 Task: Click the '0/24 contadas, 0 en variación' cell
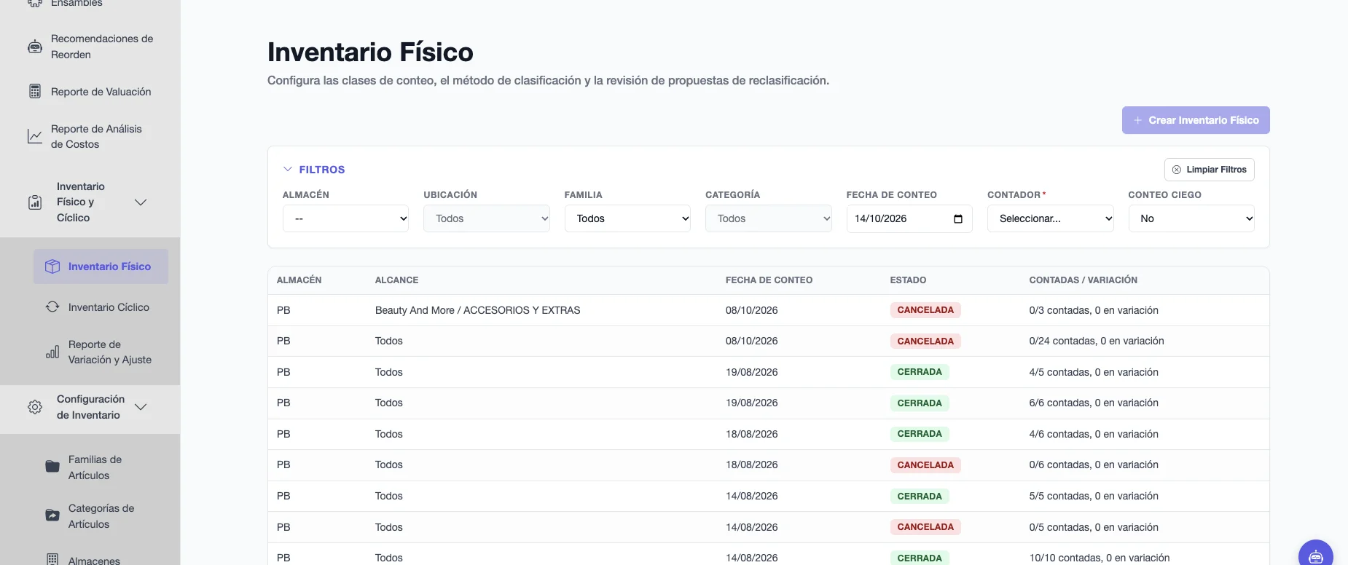pyautogui.click(x=1097, y=341)
